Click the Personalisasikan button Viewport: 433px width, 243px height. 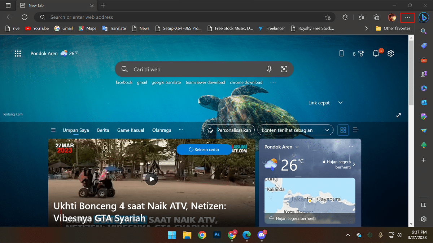pyautogui.click(x=229, y=130)
